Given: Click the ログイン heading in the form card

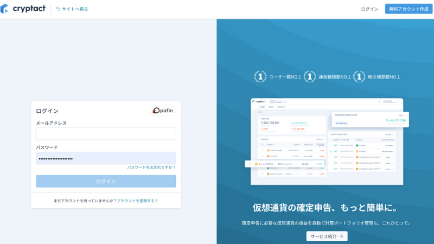Looking at the screenshot, I should (47, 111).
